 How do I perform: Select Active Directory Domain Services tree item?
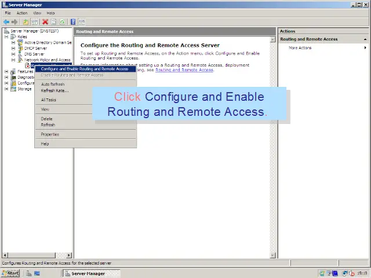coord(48,42)
